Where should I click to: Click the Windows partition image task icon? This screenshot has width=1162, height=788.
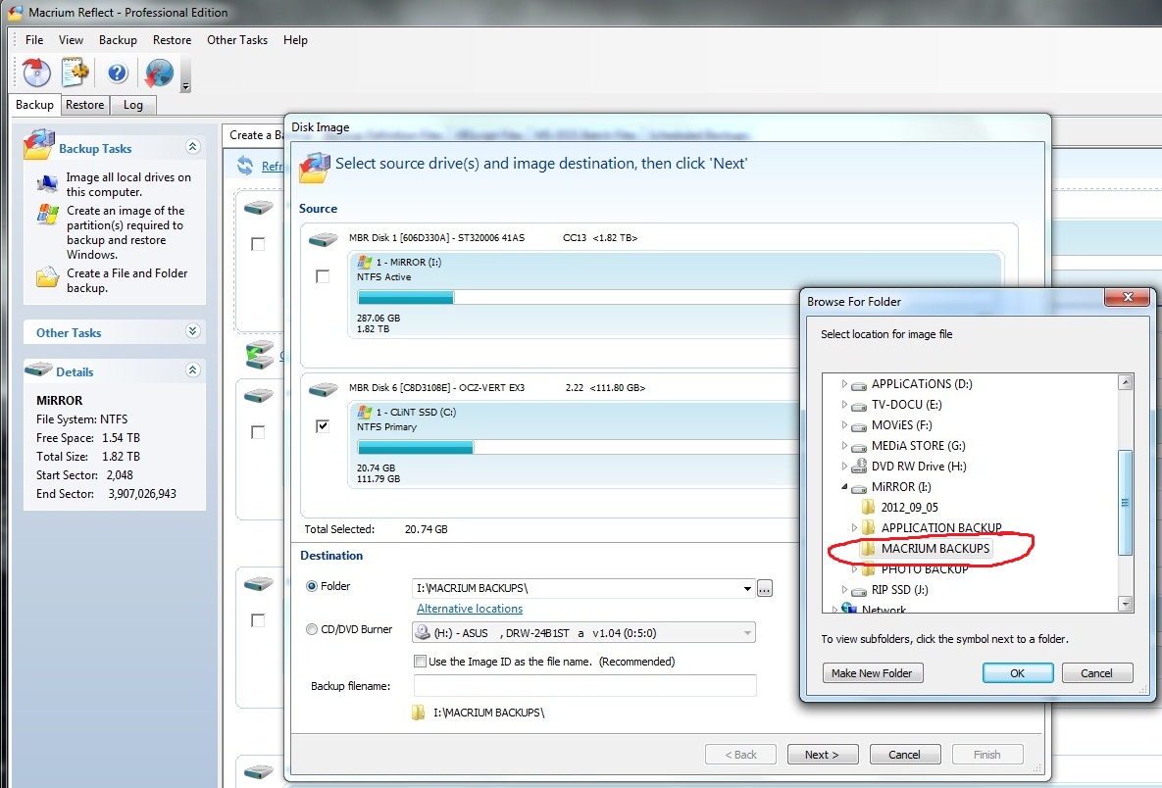47,216
